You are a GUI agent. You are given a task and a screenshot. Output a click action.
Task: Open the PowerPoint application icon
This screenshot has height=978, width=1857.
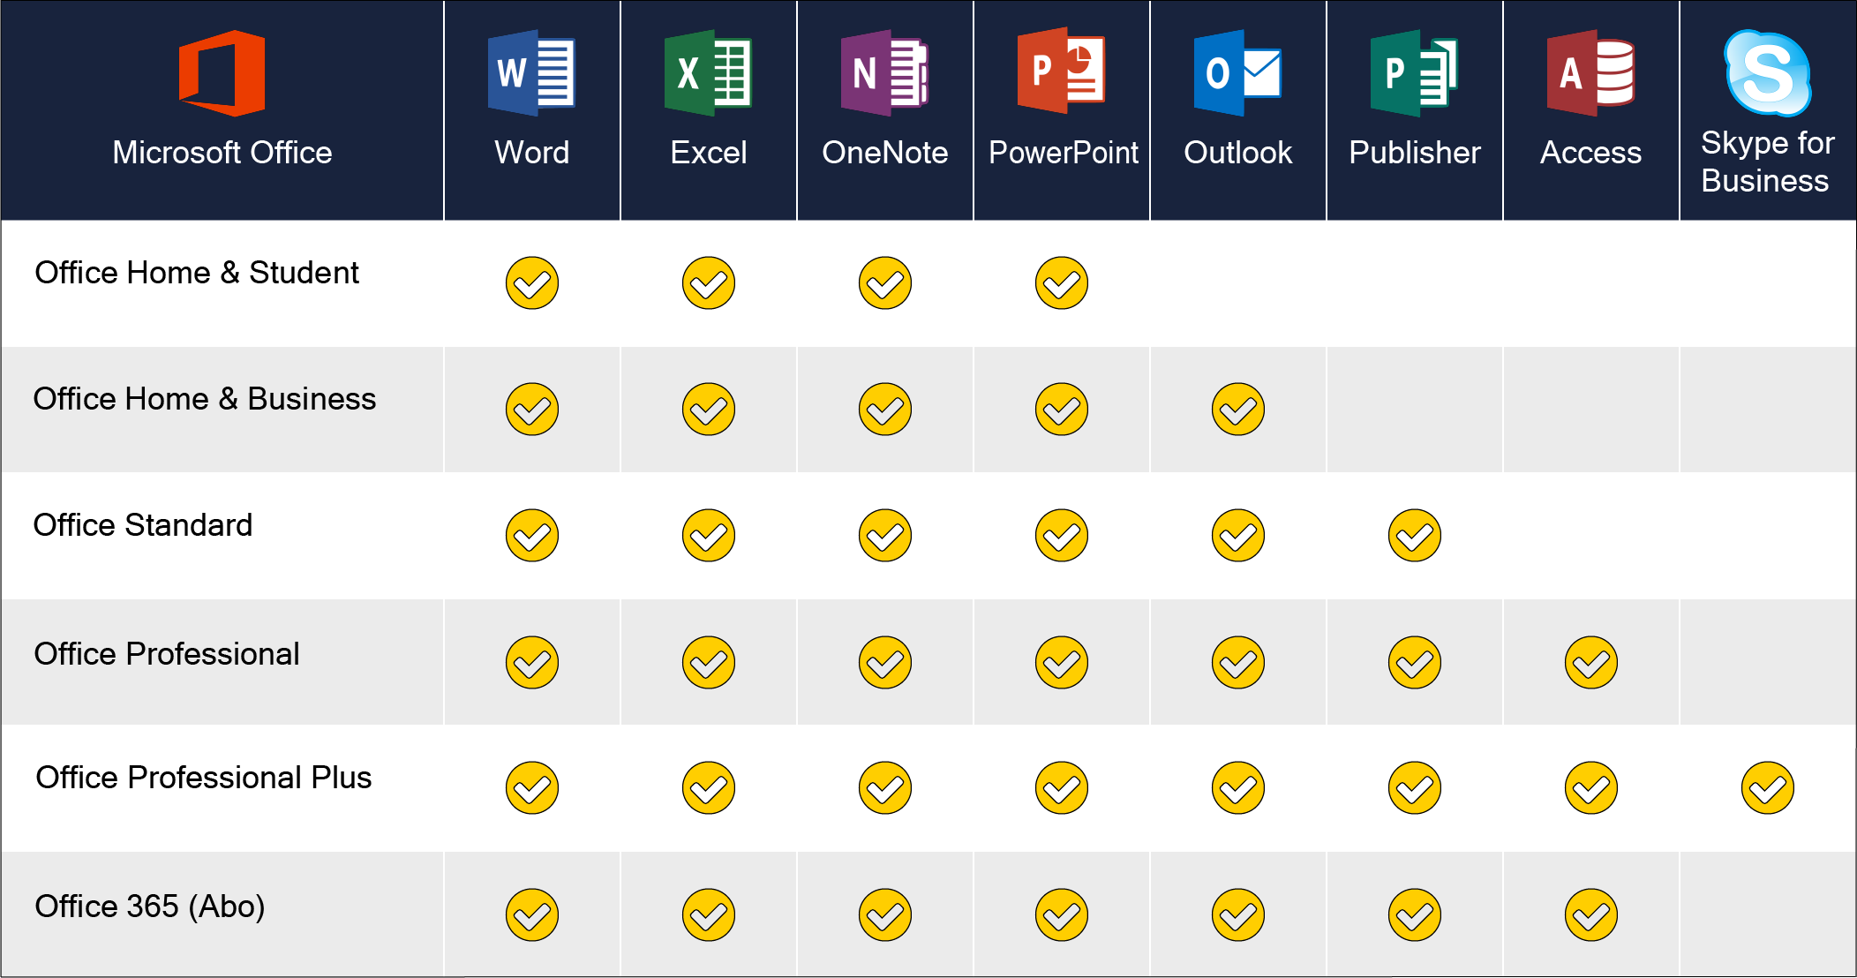point(1061,71)
